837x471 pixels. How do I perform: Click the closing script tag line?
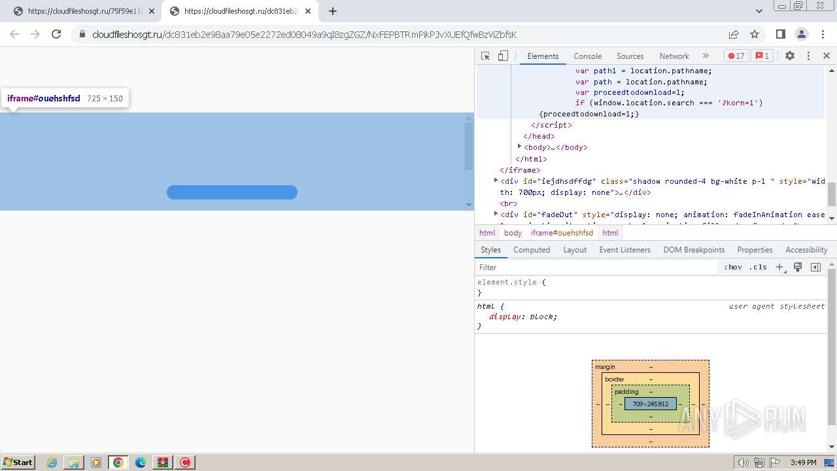[x=552, y=125]
